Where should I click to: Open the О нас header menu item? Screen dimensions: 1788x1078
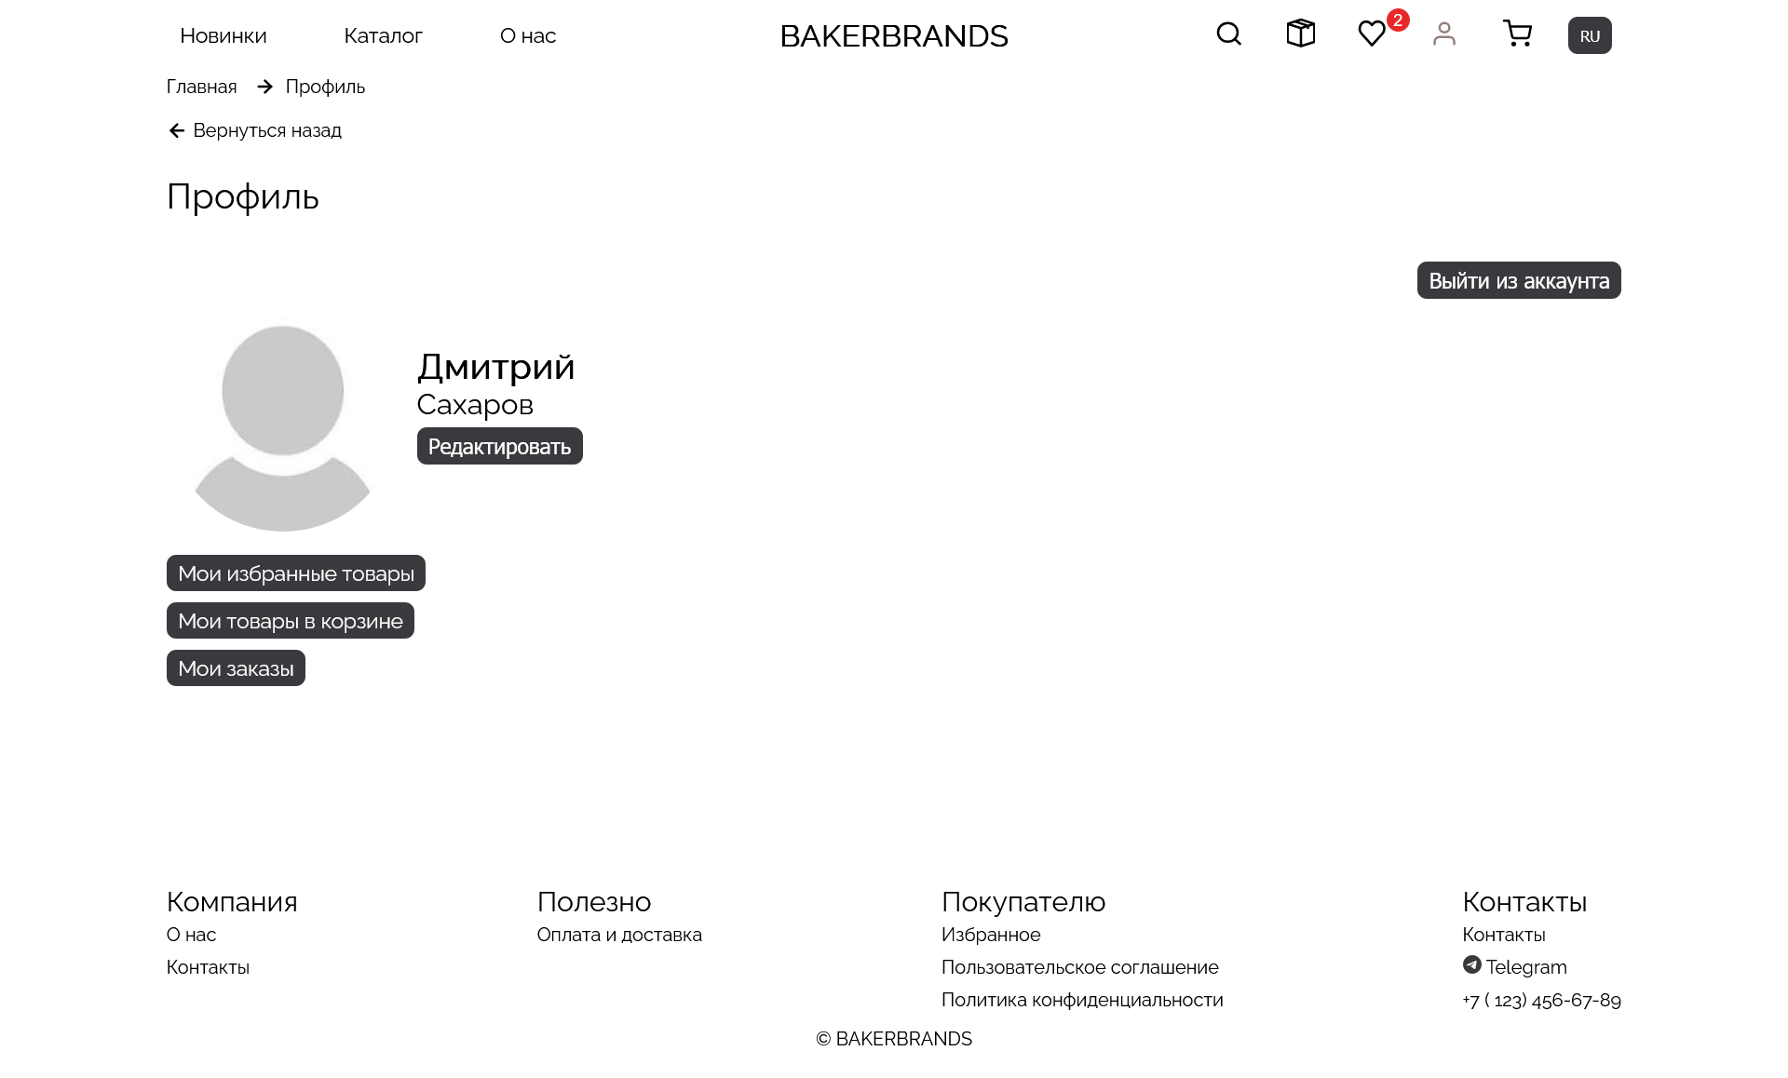[x=528, y=35]
